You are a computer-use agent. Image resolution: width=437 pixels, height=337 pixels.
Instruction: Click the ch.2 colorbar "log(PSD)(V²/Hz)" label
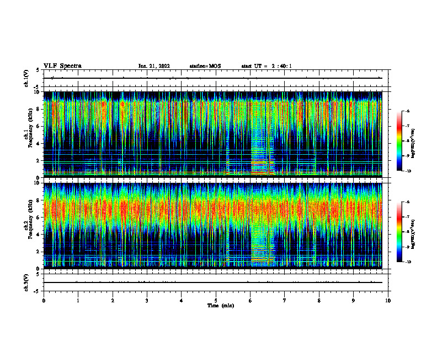pyautogui.click(x=413, y=234)
